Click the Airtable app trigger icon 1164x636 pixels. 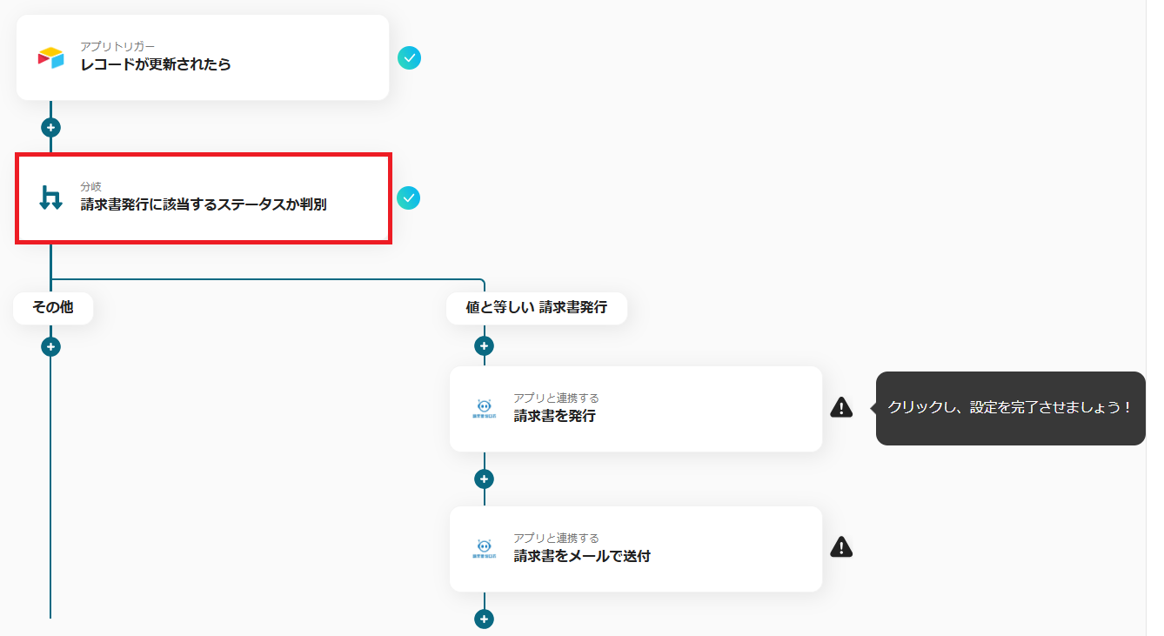[x=50, y=58]
